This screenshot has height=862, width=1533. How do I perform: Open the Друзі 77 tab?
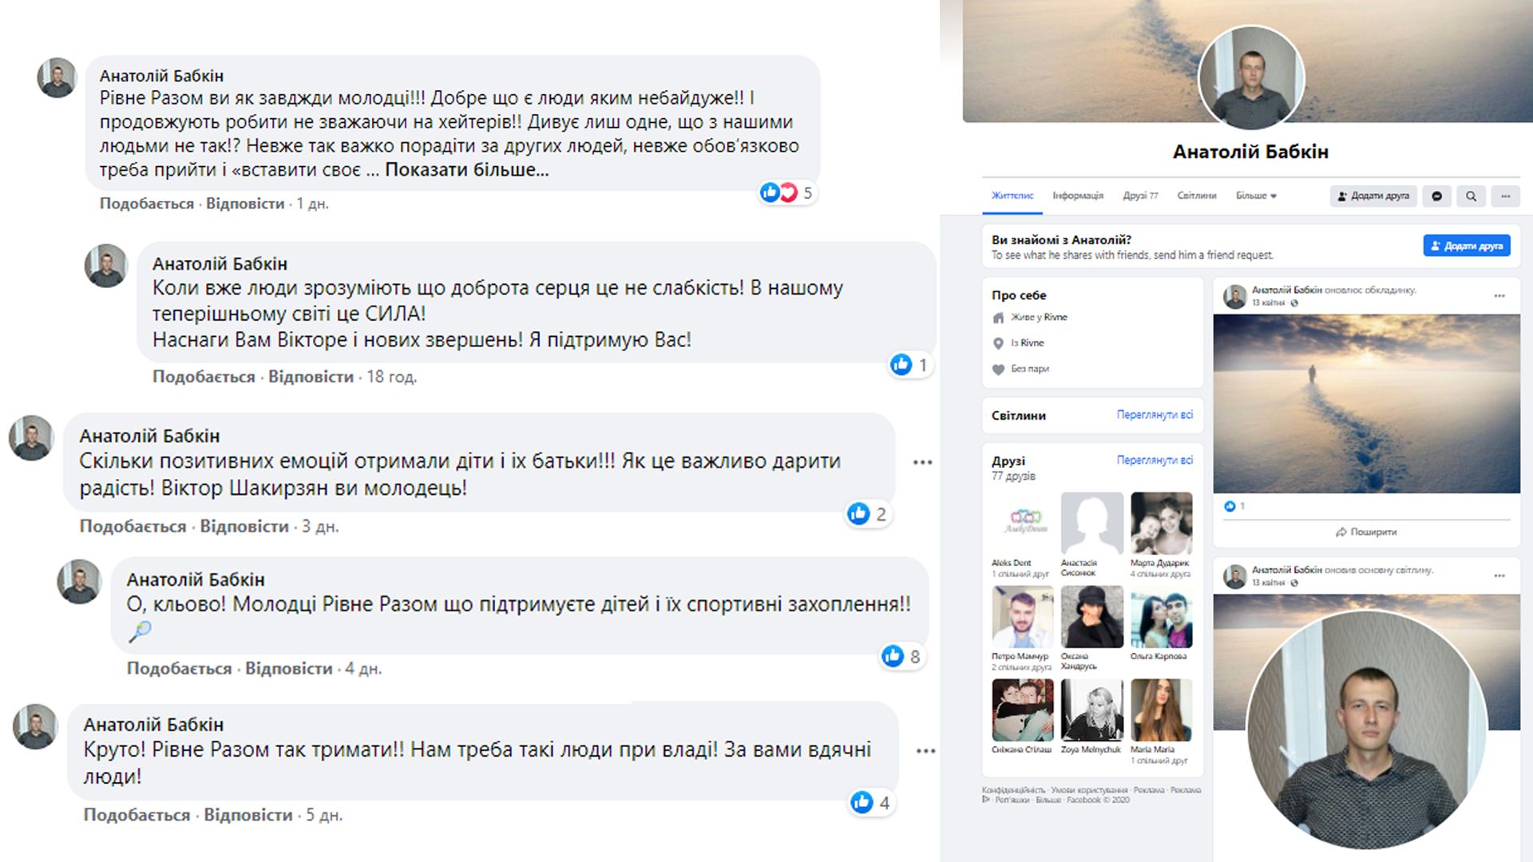(x=1140, y=196)
